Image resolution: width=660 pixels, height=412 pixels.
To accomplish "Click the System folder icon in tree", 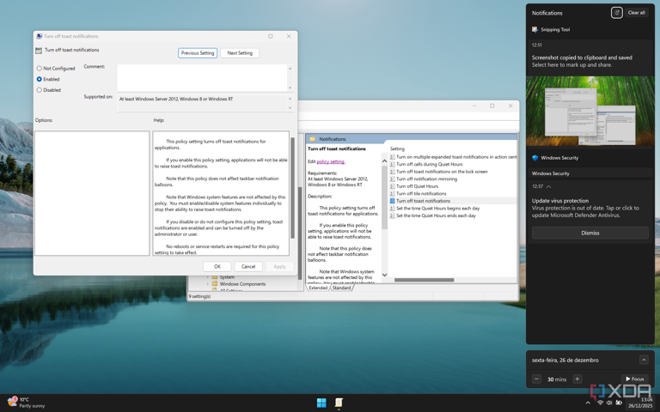I will [x=215, y=277].
